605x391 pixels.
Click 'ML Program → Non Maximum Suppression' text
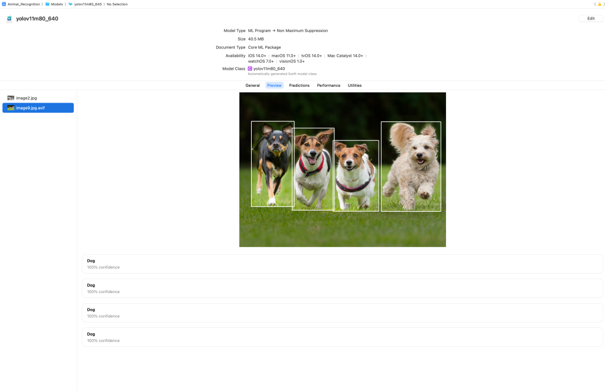point(288,31)
